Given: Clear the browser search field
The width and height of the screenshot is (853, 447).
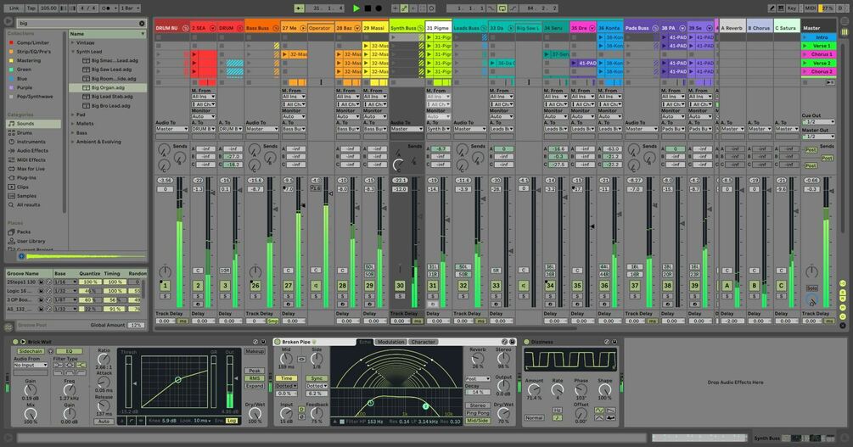Looking at the screenshot, I should click(x=142, y=24).
